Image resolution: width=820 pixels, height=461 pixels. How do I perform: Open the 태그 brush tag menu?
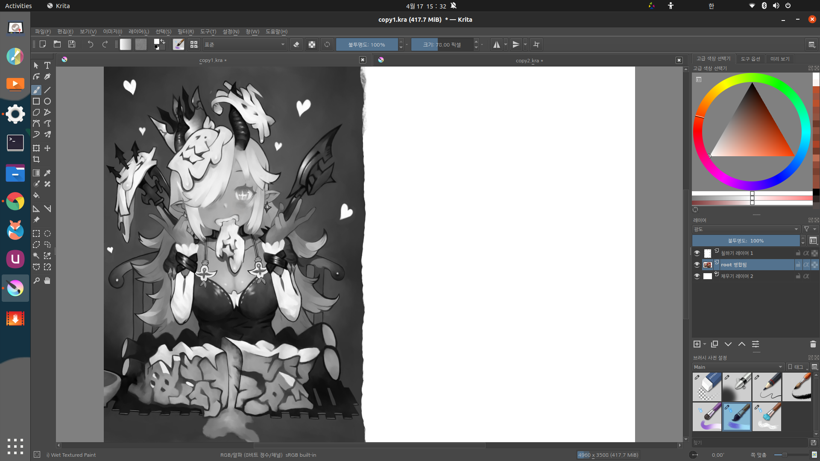(797, 367)
